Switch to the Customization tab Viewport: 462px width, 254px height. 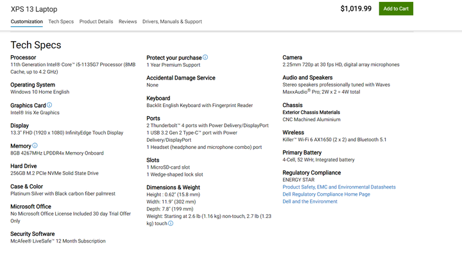tap(27, 22)
